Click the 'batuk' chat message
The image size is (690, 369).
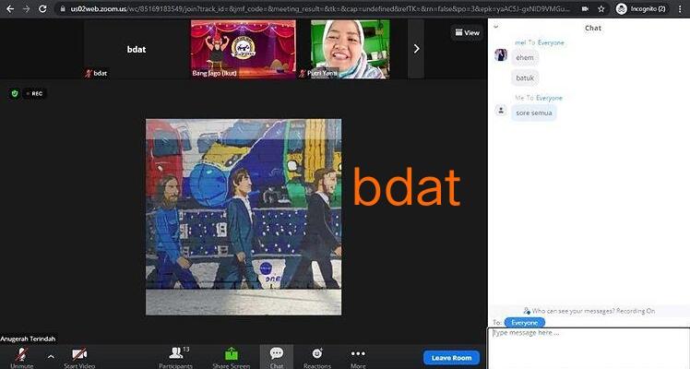tap(525, 77)
